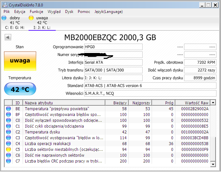Minimize the CrystalDiskInfo window

click(202, 5)
